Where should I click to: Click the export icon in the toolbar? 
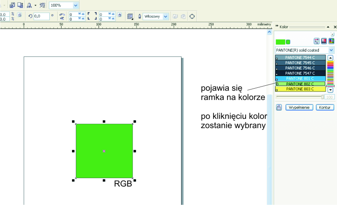[20, 5]
